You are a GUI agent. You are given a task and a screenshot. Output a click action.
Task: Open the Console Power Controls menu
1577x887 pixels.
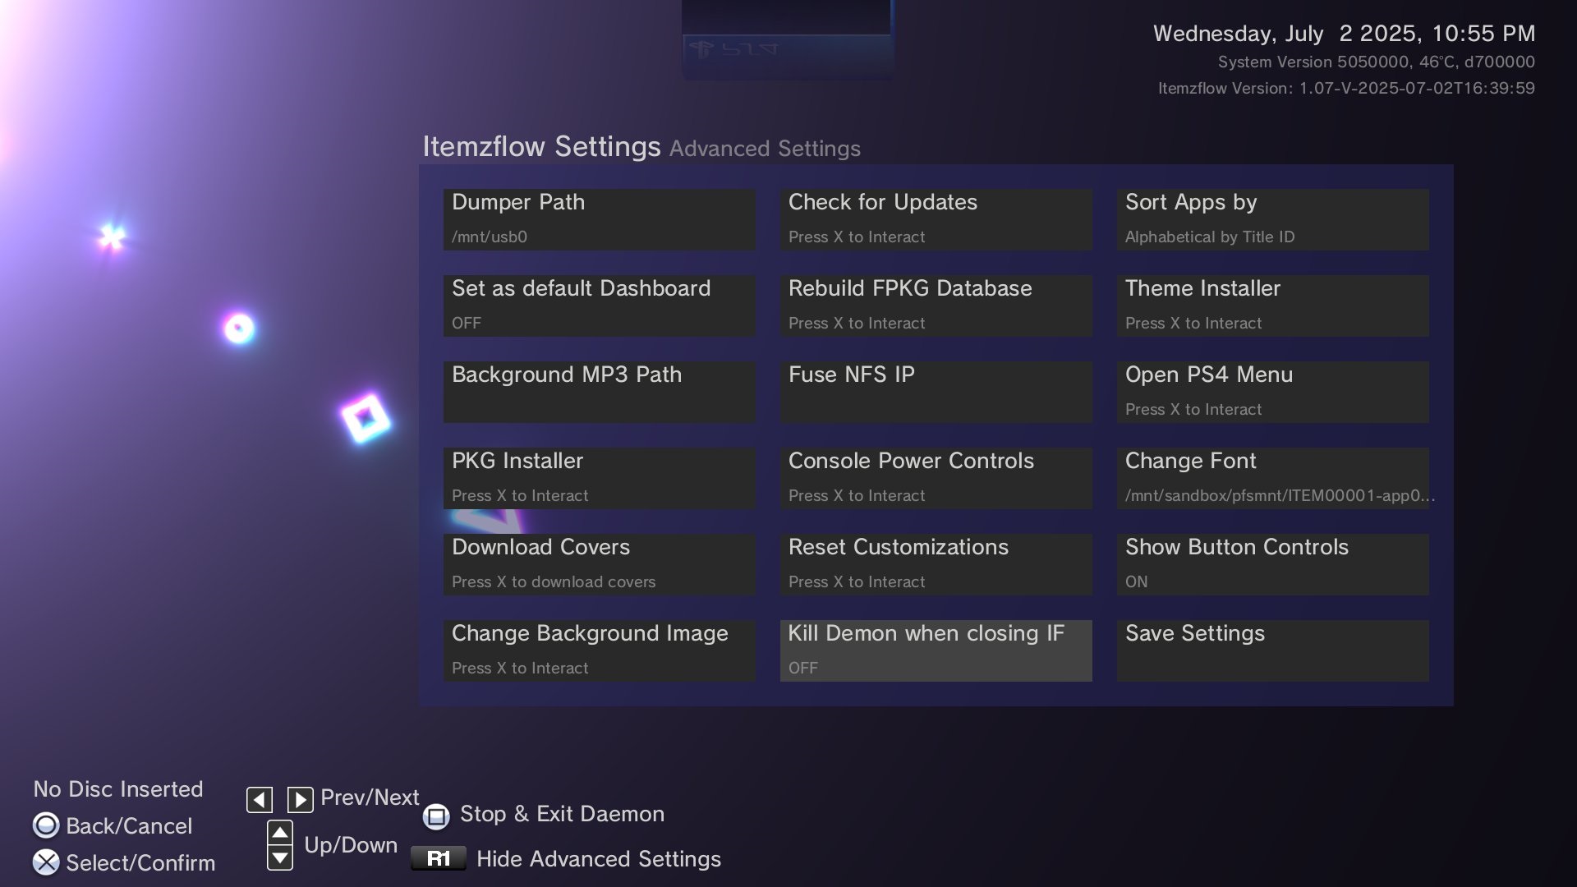(936, 477)
